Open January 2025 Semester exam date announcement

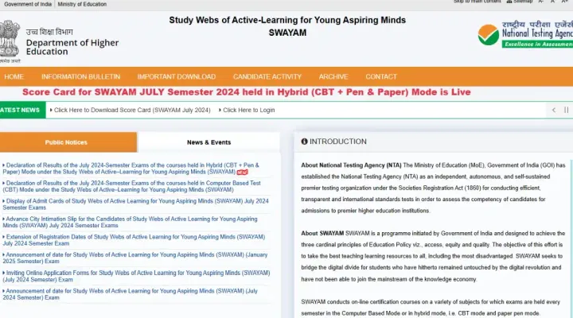point(135,258)
